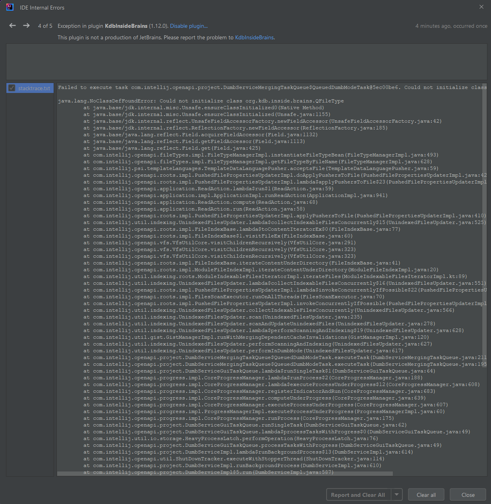Screen dimensions: 491x504
Task: Click the FileIndexBase$1.visitFileEx stack line
Action: pyautogui.click(x=218, y=236)
